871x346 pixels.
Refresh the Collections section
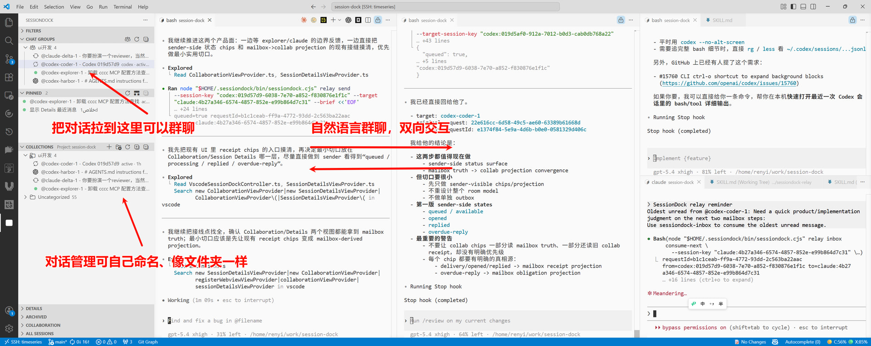pyautogui.click(x=127, y=147)
